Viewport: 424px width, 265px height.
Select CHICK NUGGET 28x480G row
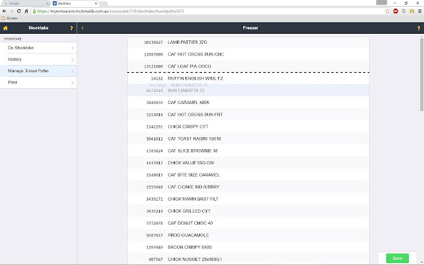coord(248,259)
